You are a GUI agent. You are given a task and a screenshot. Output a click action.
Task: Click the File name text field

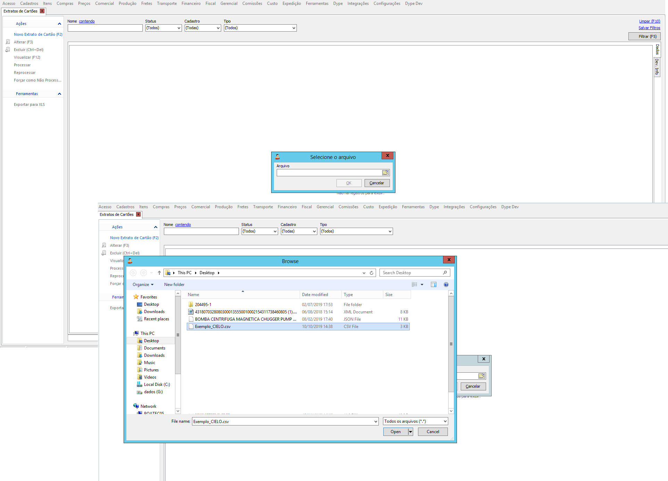coord(282,421)
